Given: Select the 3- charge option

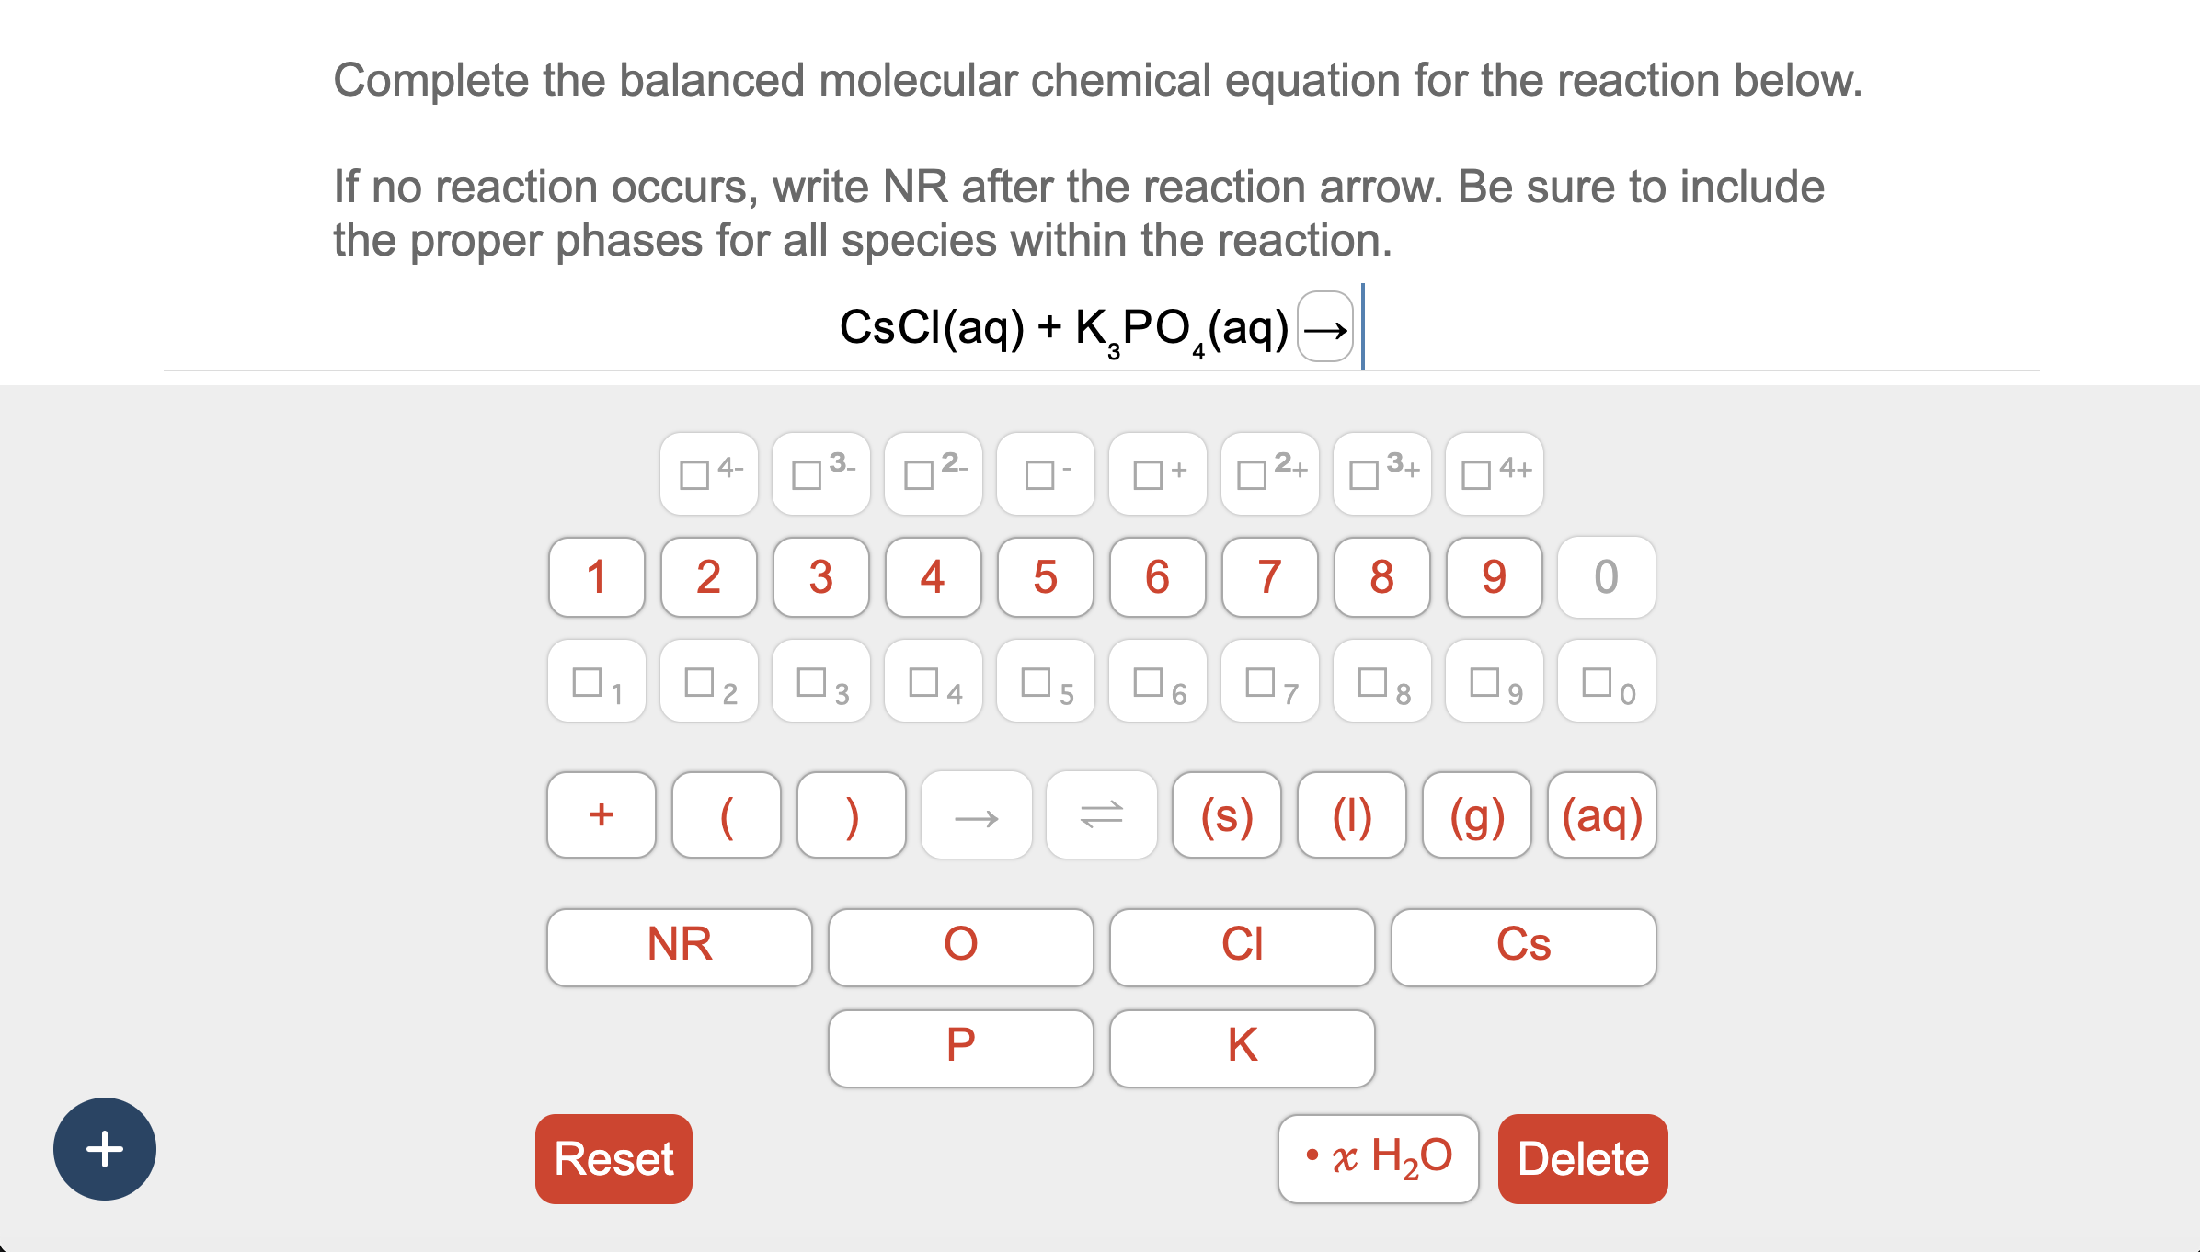Looking at the screenshot, I should coord(819,473).
